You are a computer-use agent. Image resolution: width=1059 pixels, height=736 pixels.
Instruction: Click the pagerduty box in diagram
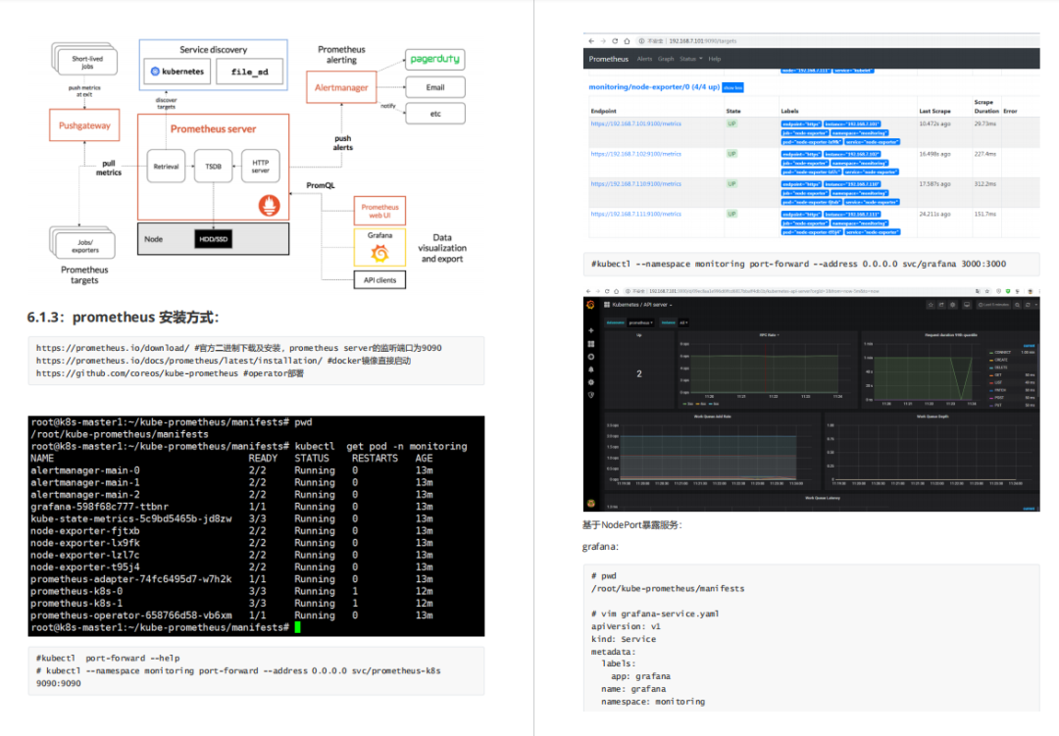tap(435, 60)
